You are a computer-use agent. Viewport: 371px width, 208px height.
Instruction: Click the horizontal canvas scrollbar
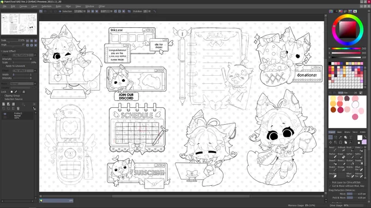click(181, 196)
